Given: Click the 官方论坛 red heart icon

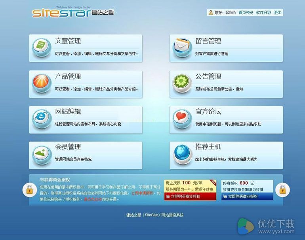Looking at the screenshot, I should click(x=182, y=119).
